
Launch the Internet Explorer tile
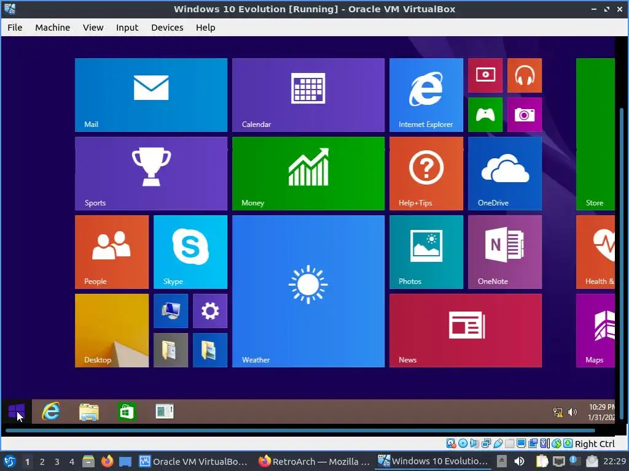click(426, 95)
